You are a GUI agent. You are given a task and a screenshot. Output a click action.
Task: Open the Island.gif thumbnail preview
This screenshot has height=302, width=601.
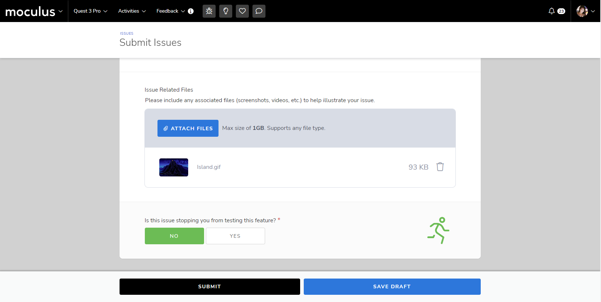point(174,167)
